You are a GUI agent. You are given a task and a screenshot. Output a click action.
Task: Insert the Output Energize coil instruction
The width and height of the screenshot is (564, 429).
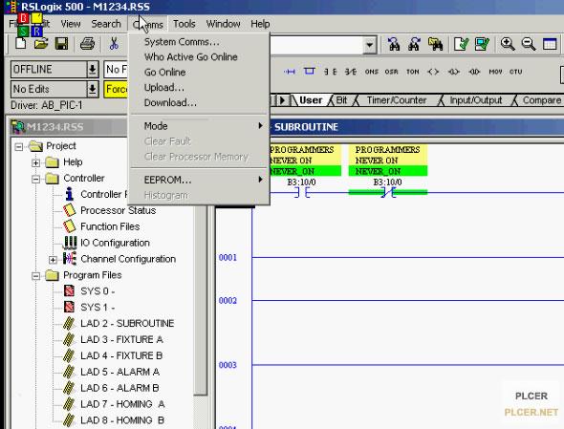[x=433, y=72]
